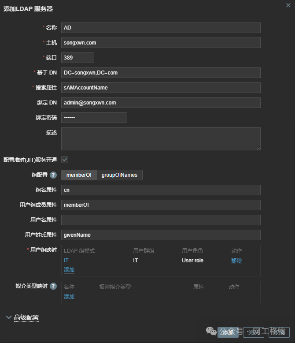Focus the 主机 field with songxwn.com
295x343 pixels.
tap(161, 43)
